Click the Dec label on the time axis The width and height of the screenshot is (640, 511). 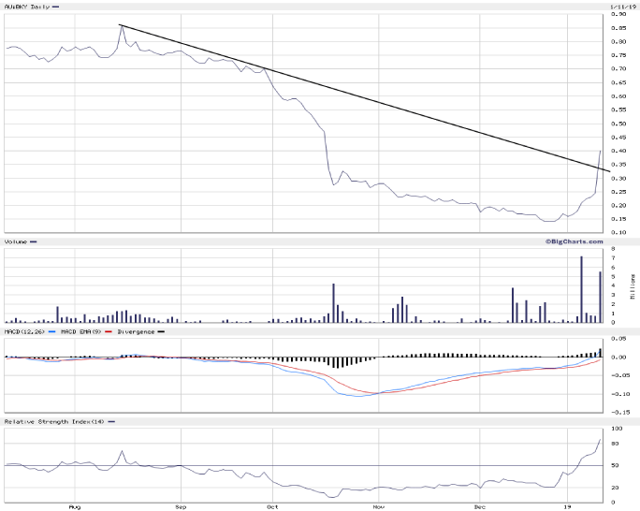tap(479, 506)
